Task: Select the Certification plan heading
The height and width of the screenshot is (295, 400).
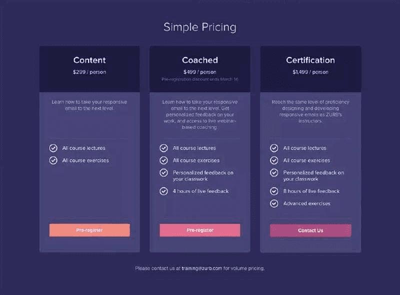Action: (310, 60)
